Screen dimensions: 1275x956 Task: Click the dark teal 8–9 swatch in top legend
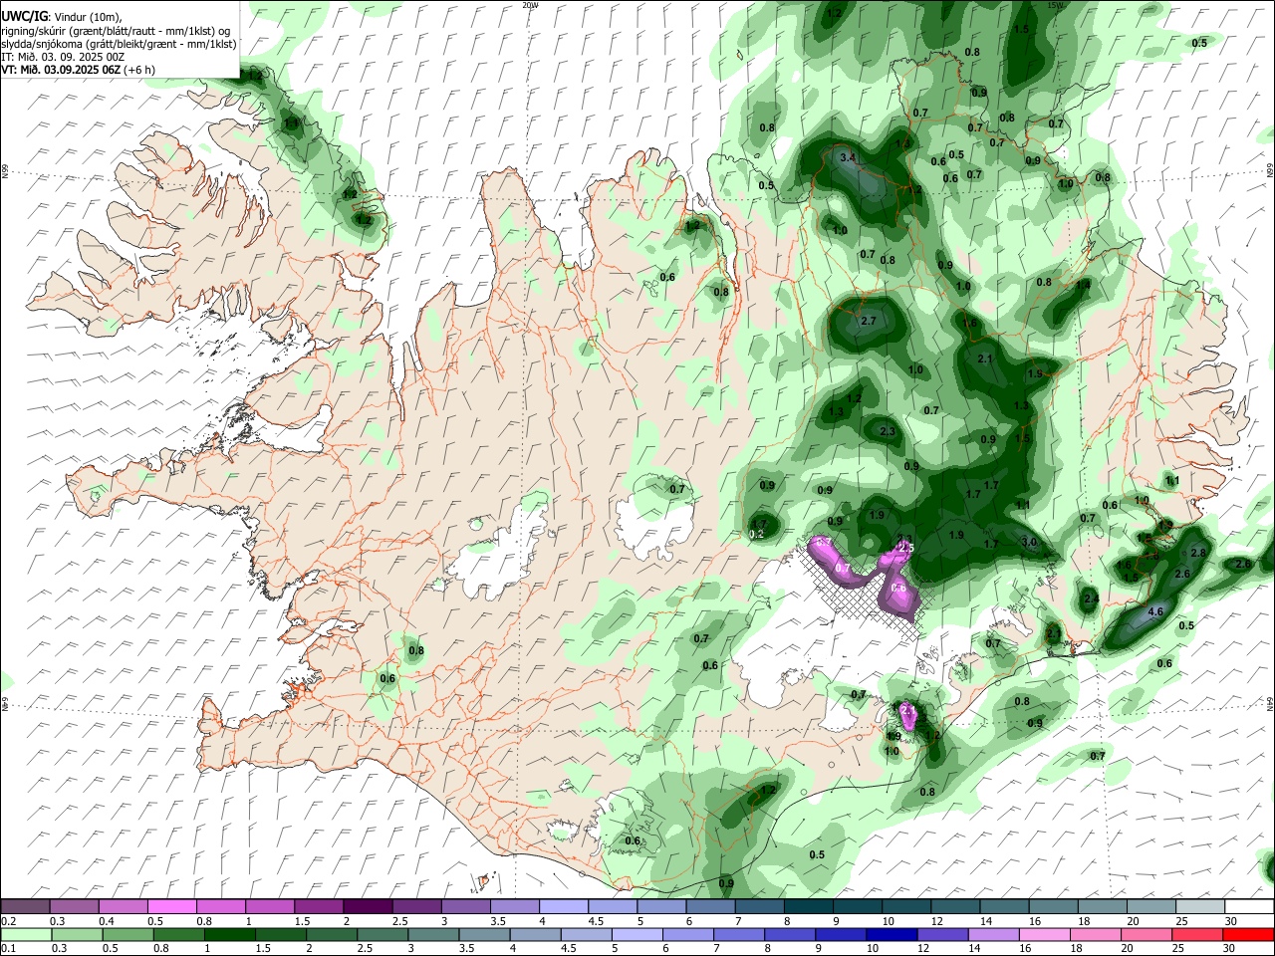coord(808,906)
